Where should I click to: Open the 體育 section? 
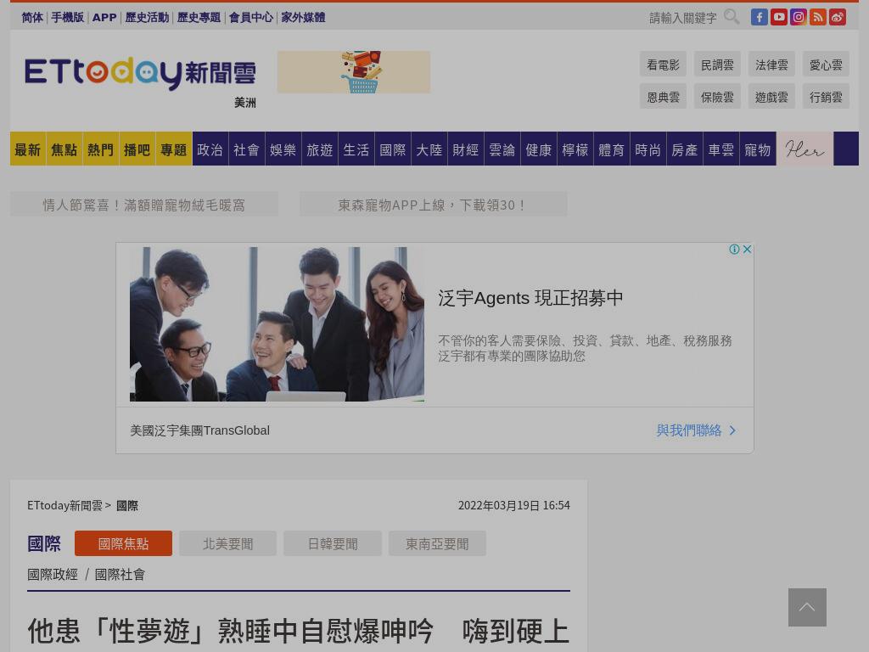click(x=612, y=149)
